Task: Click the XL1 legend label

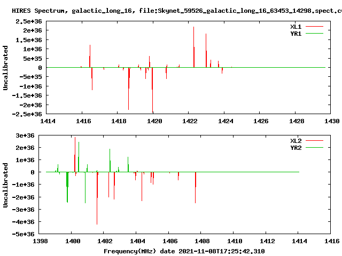Action: (x=296, y=27)
